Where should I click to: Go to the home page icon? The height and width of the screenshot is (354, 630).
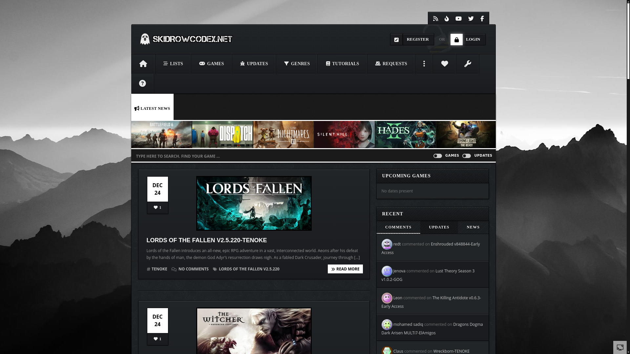(143, 64)
